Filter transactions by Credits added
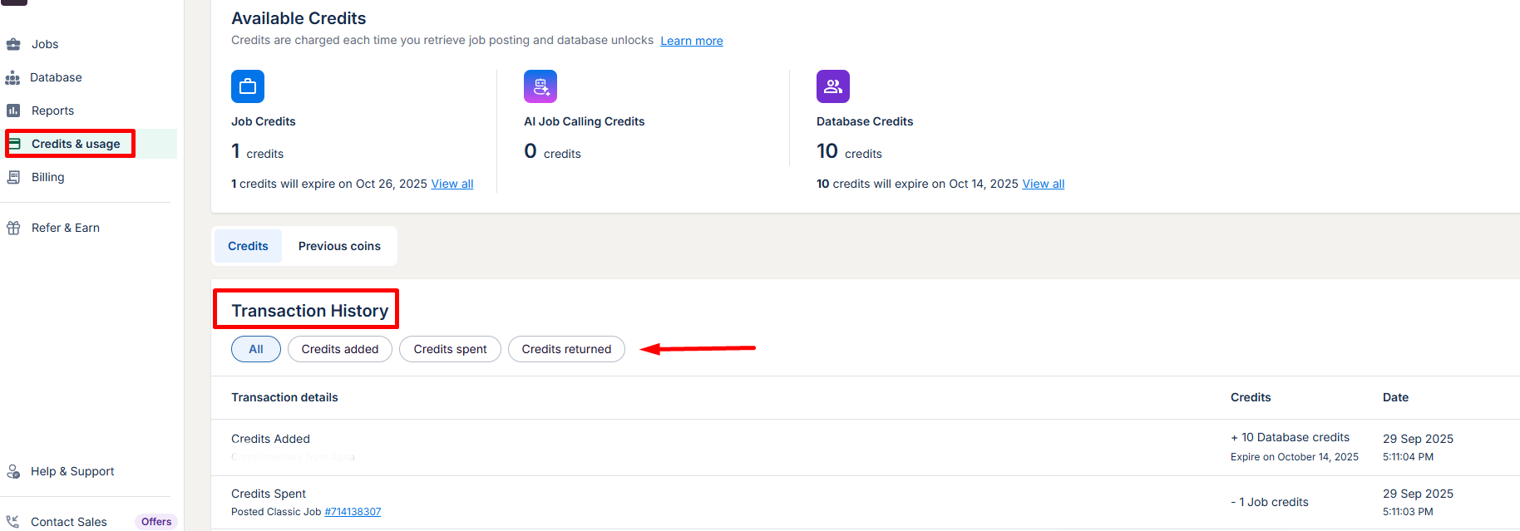 (x=340, y=349)
